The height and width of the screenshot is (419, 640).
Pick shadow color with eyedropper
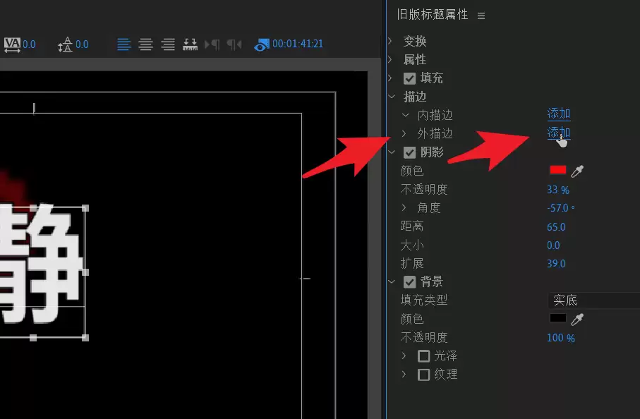577,171
